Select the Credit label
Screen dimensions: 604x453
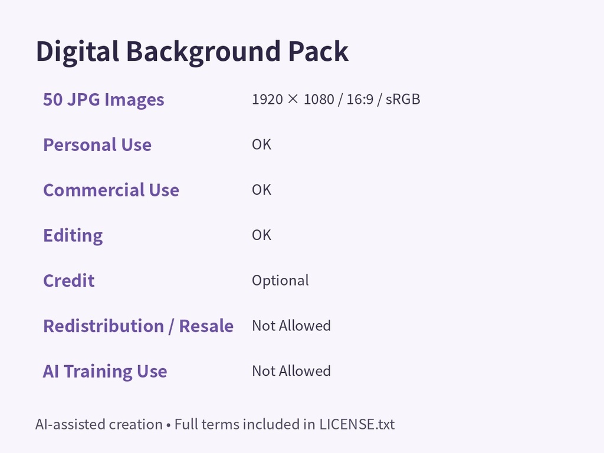point(69,281)
